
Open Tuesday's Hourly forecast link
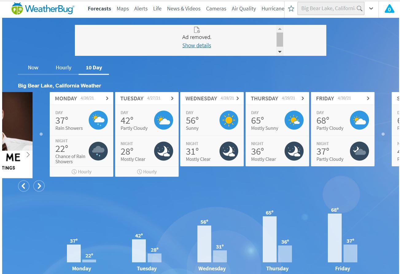147,172
